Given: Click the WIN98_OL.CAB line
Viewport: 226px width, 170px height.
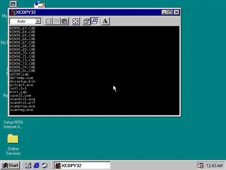Looking at the screenshot, I should tap(22, 70).
